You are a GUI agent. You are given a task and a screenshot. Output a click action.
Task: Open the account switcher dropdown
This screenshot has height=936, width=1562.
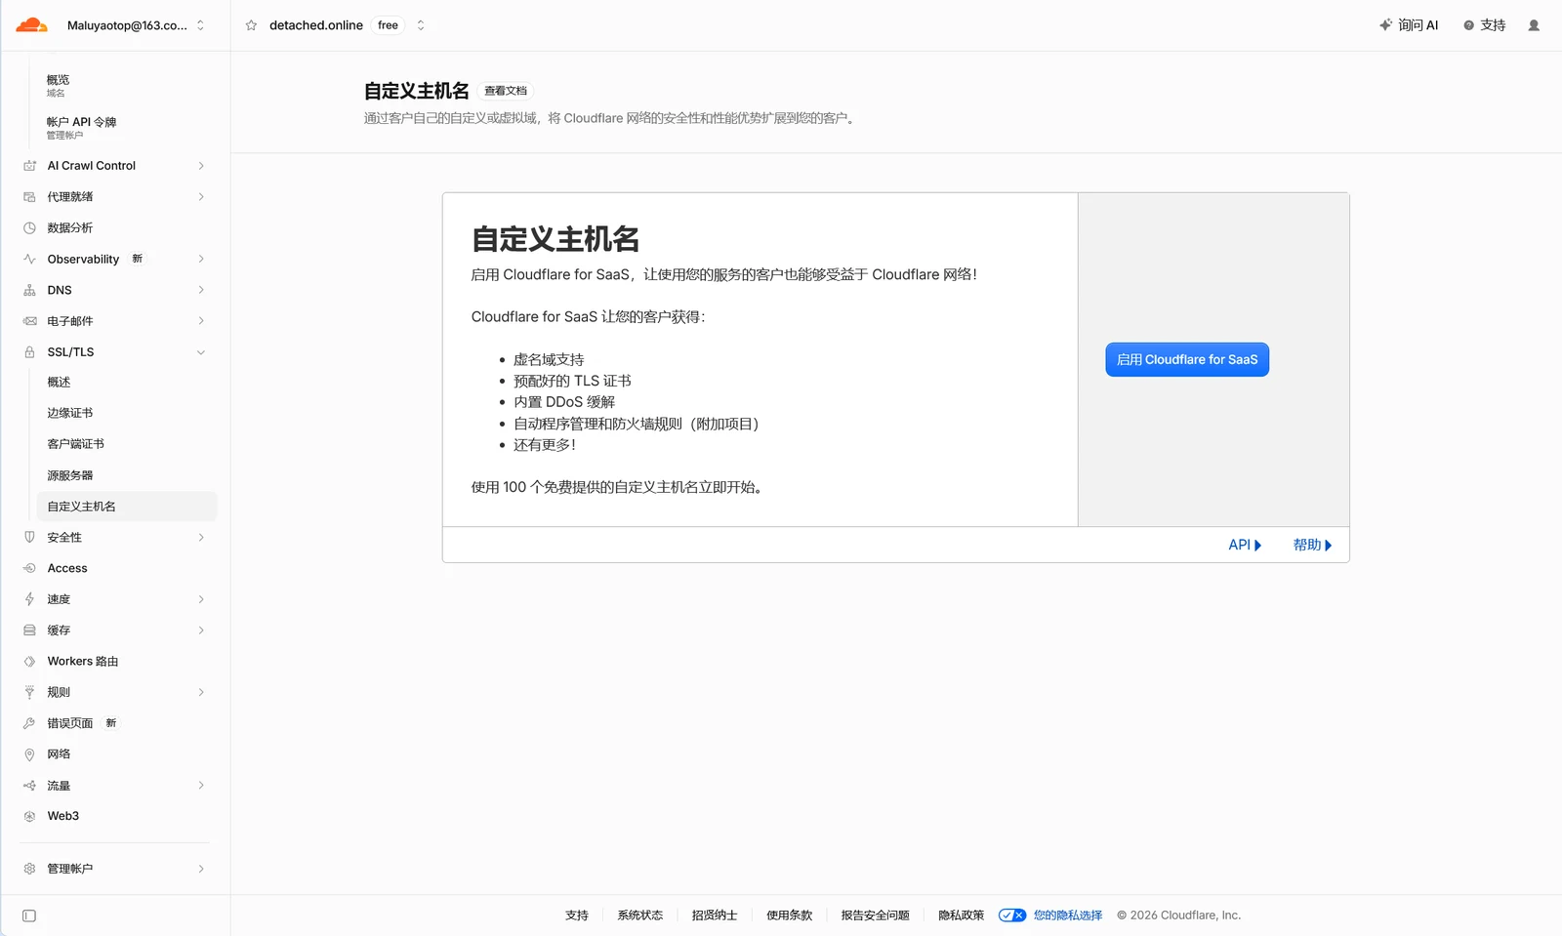pos(200,25)
